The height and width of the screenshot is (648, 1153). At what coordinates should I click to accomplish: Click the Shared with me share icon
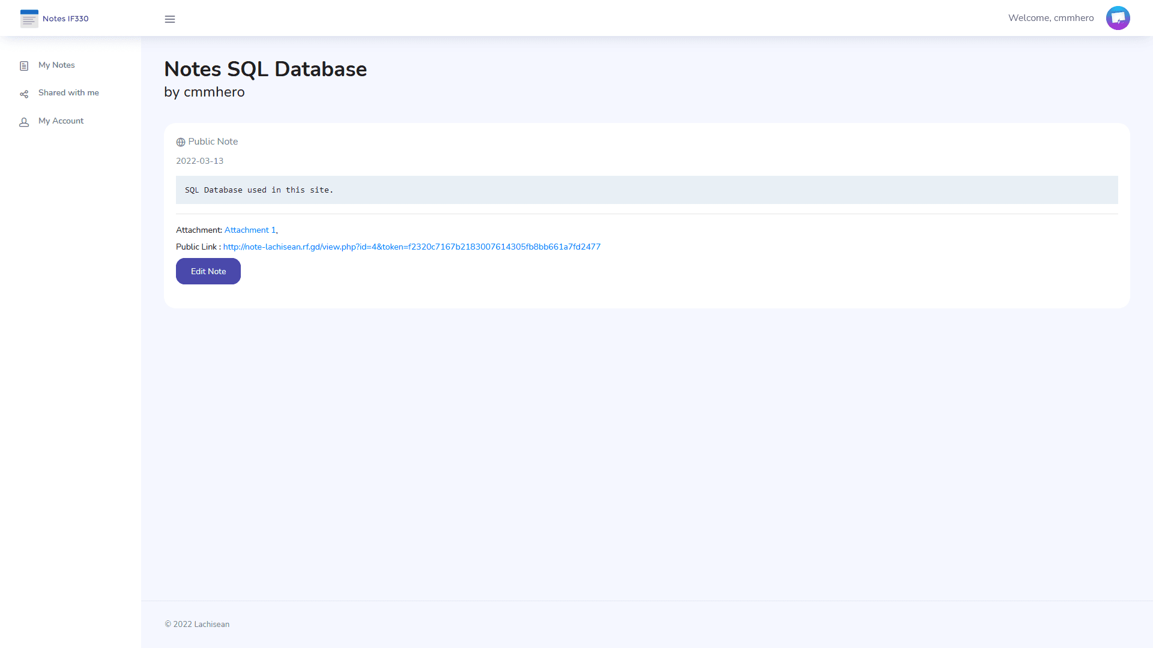click(24, 94)
